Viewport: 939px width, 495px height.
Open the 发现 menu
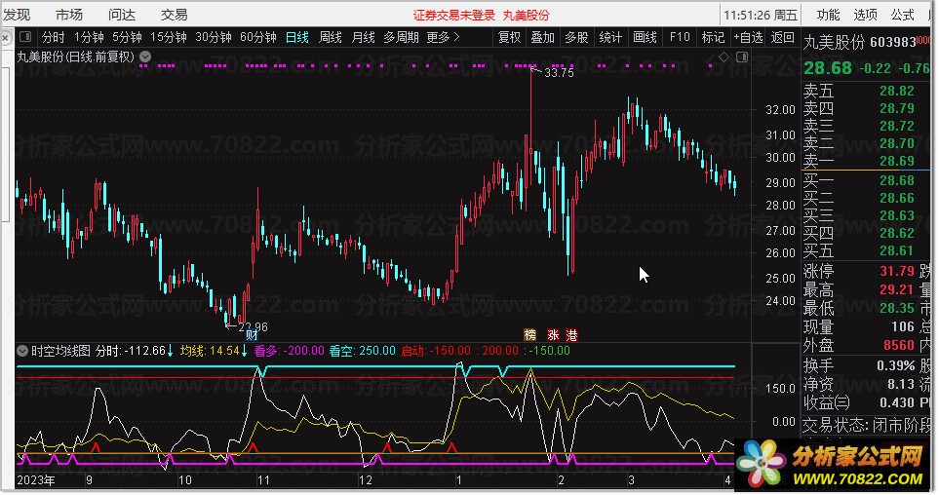[17, 15]
